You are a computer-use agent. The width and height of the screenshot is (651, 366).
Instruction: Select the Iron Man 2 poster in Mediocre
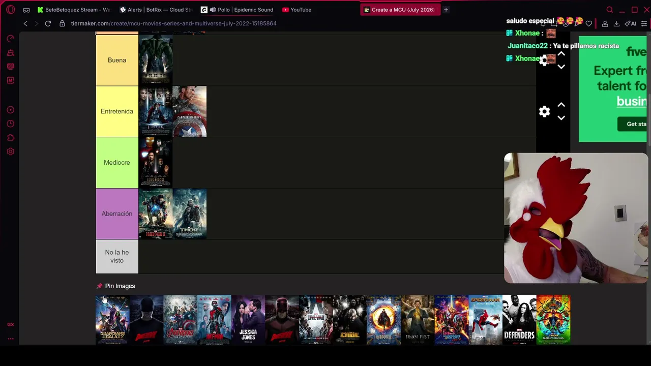[156, 163]
